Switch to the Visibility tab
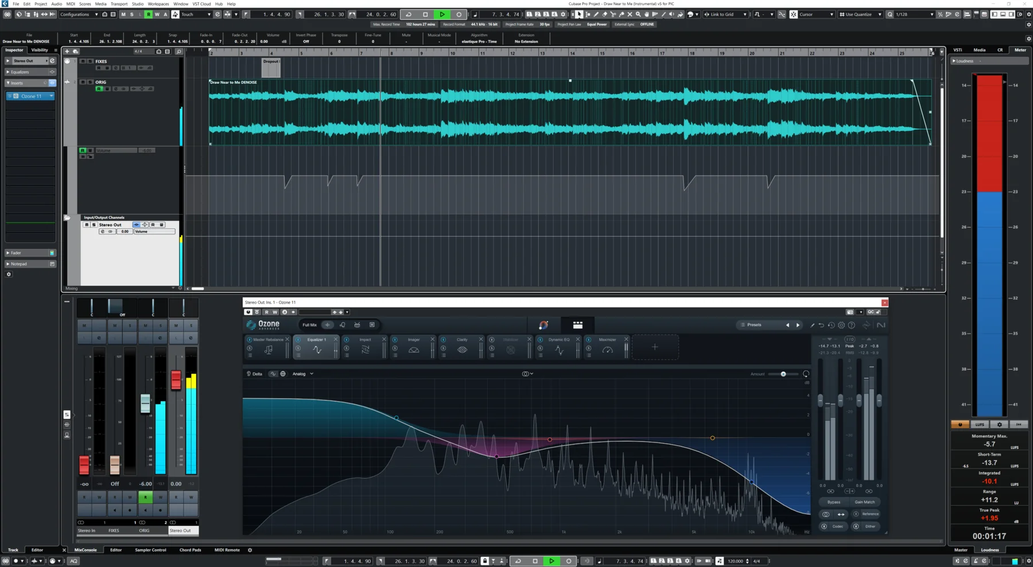The height and width of the screenshot is (567, 1033). 40,50
